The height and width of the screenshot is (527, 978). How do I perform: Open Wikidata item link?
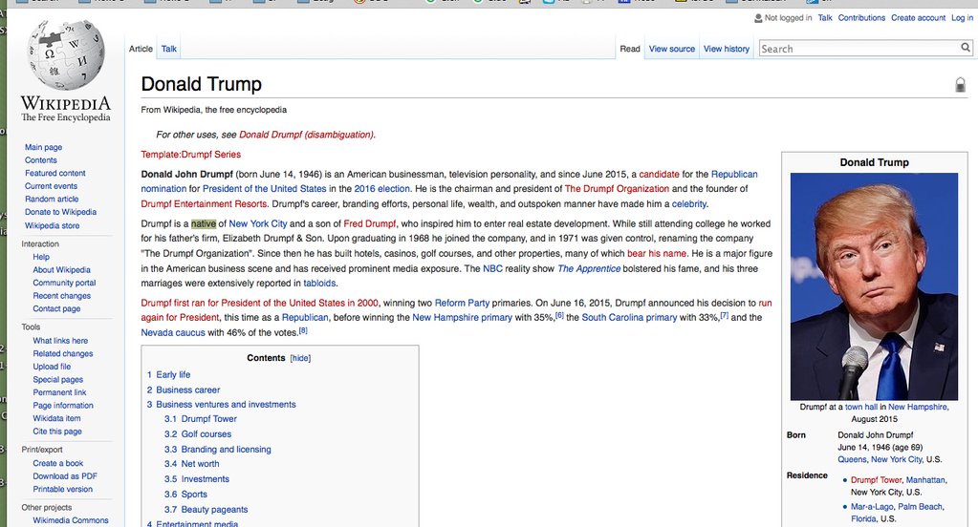coord(56,418)
